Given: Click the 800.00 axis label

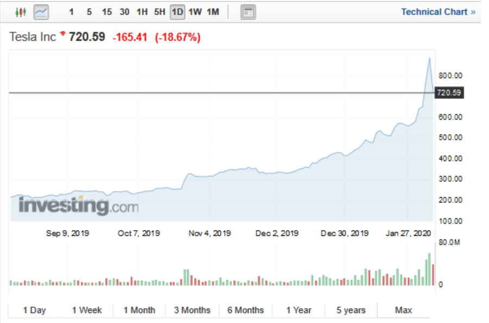Looking at the screenshot, I should pos(450,76).
